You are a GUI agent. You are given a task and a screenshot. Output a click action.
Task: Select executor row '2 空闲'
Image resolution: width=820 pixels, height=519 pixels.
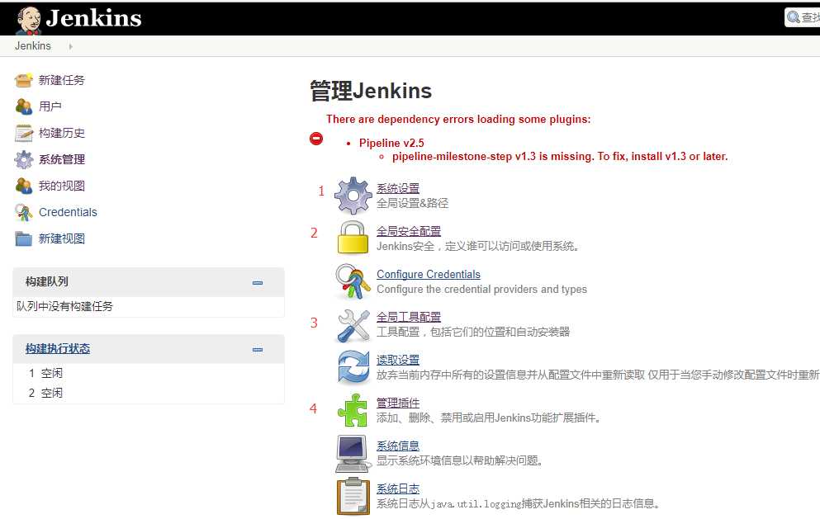tap(45, 393)
